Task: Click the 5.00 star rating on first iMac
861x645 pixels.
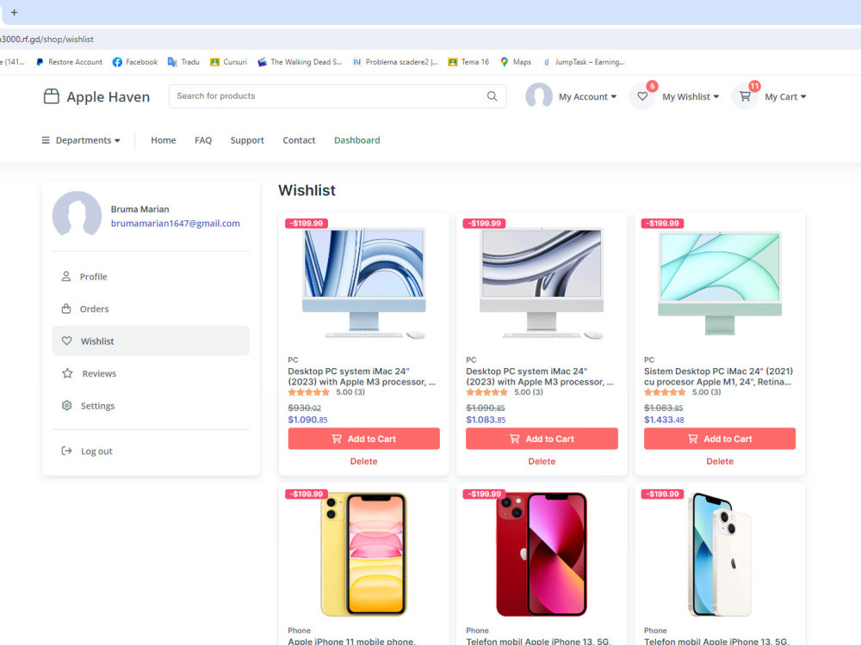Action: pos(308,391)
